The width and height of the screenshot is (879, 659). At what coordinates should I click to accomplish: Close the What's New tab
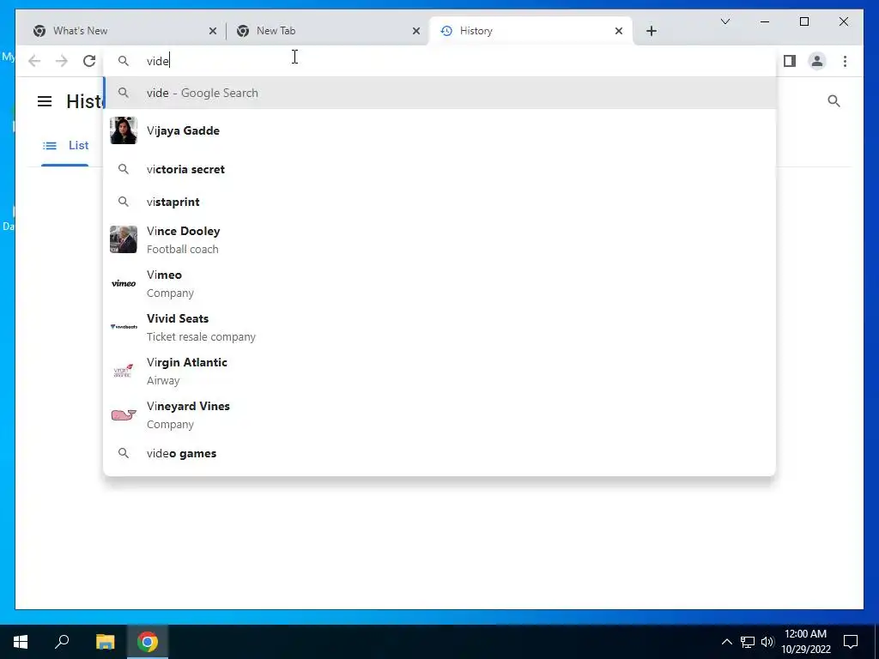click(213, 32)
